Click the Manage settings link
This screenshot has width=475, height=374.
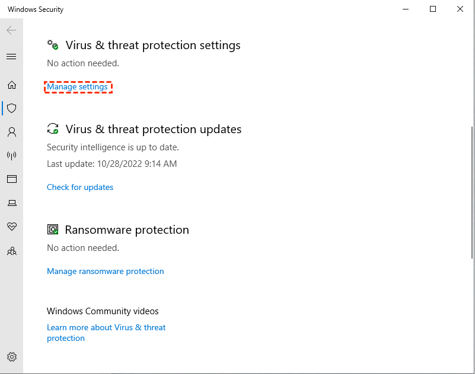pyautogui.click(x=78, y=87)
